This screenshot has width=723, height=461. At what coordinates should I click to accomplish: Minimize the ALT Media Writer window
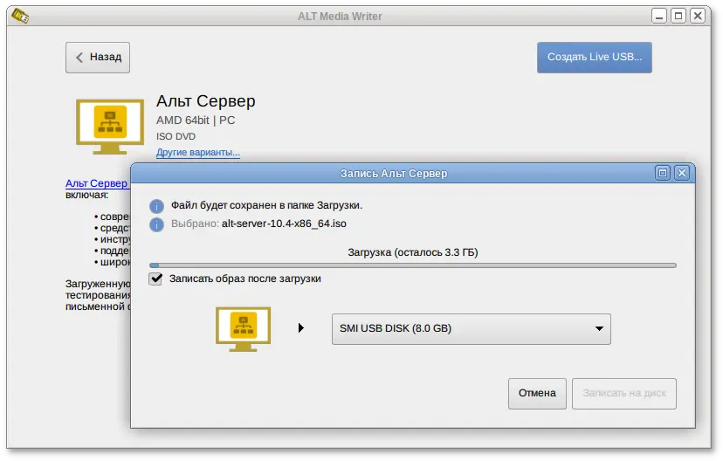click(658, 16)
